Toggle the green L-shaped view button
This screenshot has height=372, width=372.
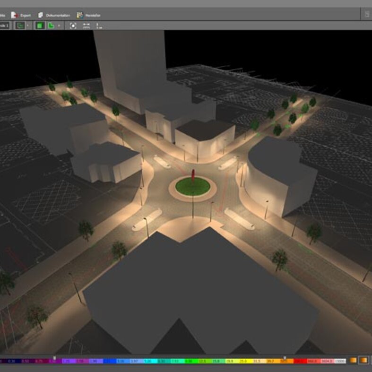(x=51, y=26)
